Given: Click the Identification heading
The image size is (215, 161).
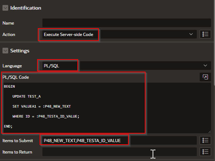Looking at the screenshot, I should pos(26,8).
